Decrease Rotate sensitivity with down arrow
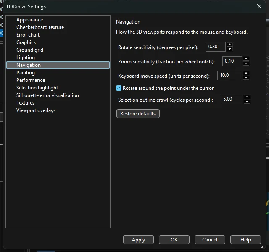Viewport: 269px width, 252px height. [230, 49]
